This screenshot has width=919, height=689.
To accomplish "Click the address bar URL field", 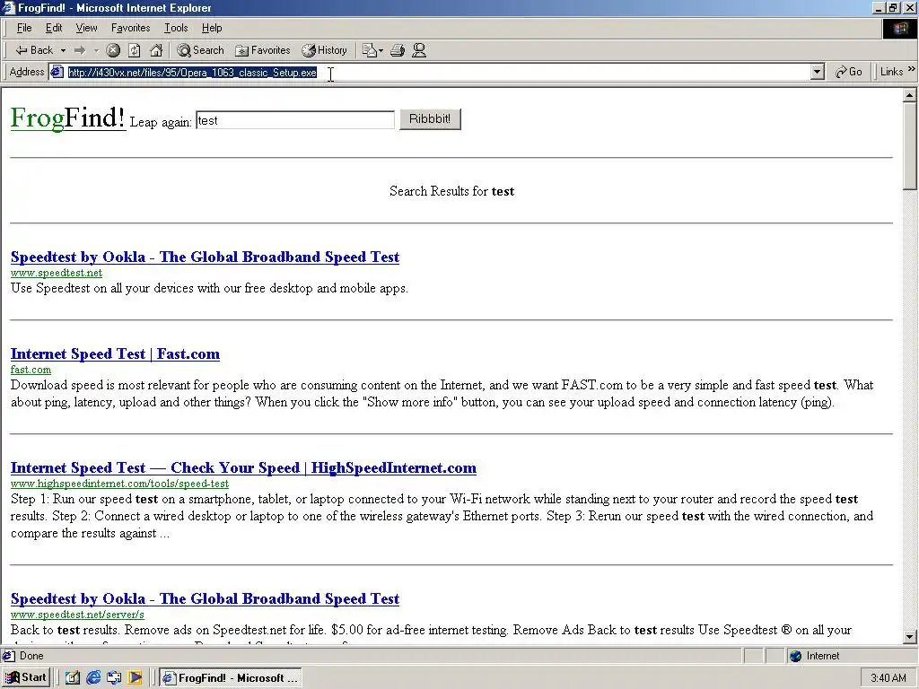I will click(x=437, y=72).
